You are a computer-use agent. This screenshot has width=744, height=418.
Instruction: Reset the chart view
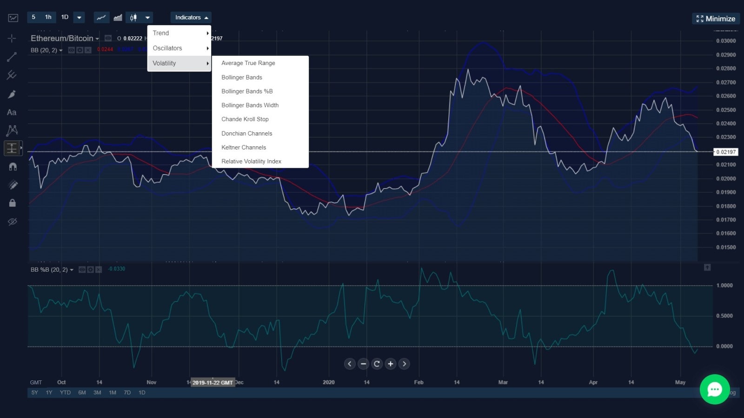[377, 364]
